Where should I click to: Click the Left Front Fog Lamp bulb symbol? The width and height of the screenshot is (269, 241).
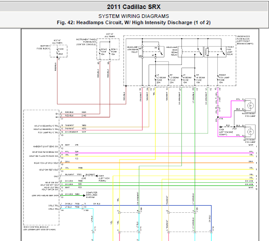[x=250, y=132]
